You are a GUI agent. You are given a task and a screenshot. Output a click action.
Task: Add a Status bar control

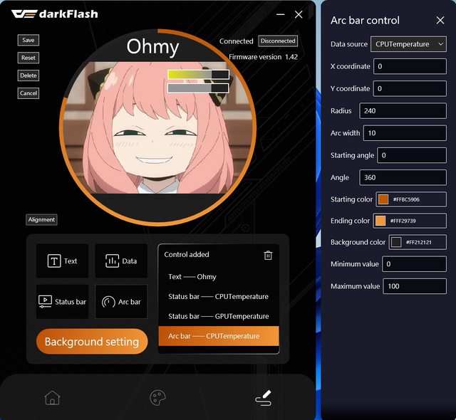(x=63, y=302)
